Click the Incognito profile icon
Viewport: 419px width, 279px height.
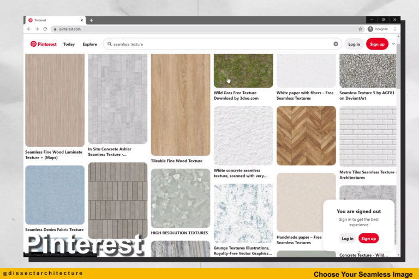[371, 29]
